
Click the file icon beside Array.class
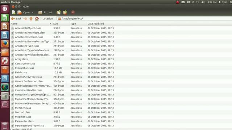click(12, 59)
